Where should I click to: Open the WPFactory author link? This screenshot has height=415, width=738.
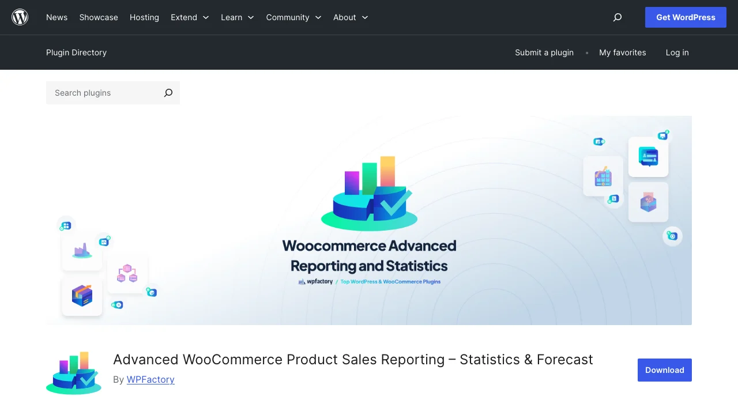click(150, 379)
